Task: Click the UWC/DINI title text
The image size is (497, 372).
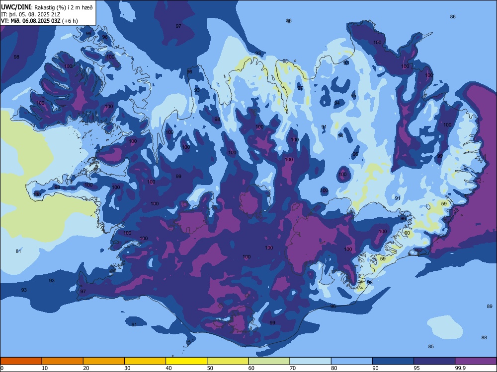Action: [16, 7]
